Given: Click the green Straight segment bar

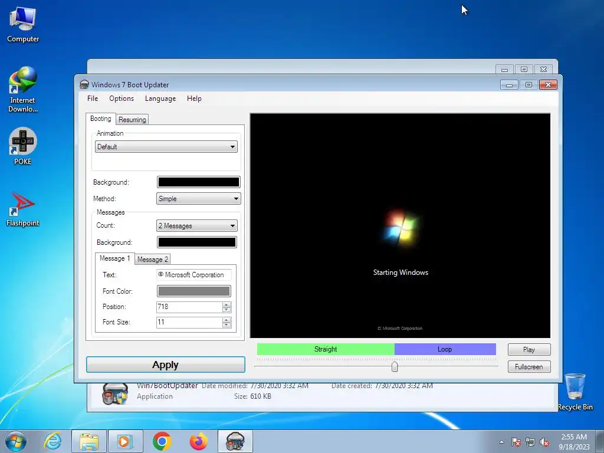Looking at the screenshot, I should click(326, 349).
